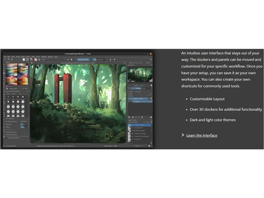Toggle preserve alpha icon in toolbar
This screenshot has width=264, height=198.
click(71, 60)
